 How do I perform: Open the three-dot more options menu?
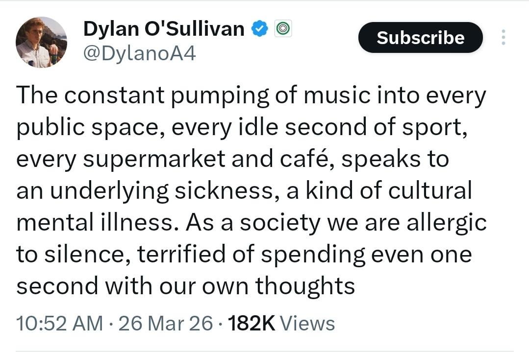click(x=503, y=38)
